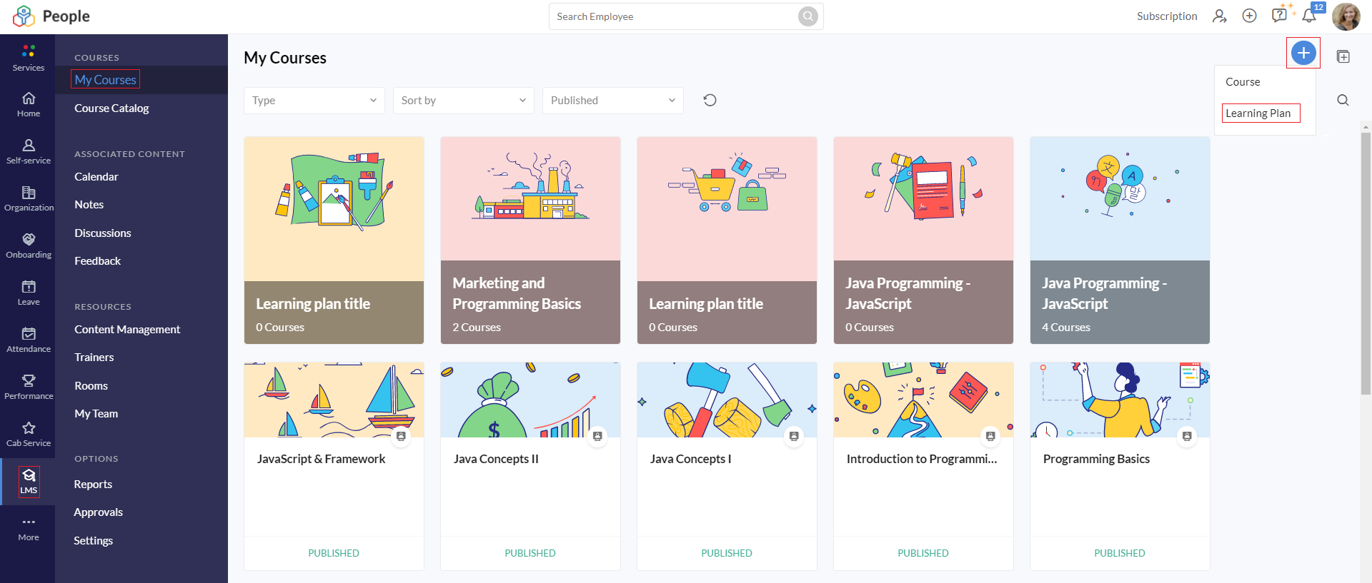This screenshot has height=583, width=1372.
Task: Open Leave module
Action: pos(29,293)
